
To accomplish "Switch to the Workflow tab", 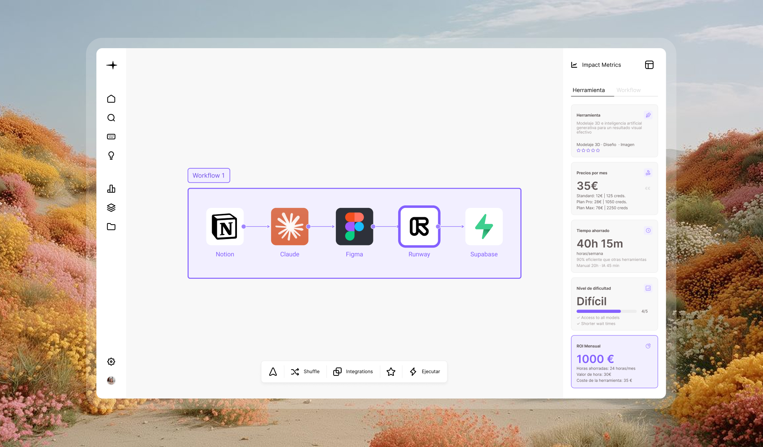I will pos(628,90).
